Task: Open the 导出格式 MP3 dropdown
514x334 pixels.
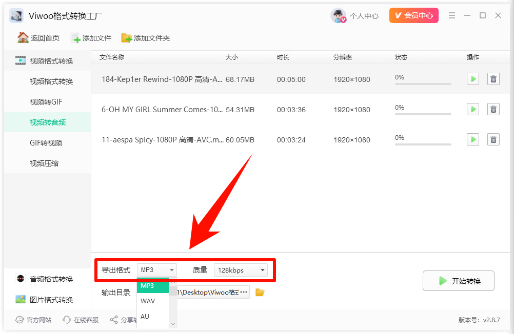Action: 156,270
